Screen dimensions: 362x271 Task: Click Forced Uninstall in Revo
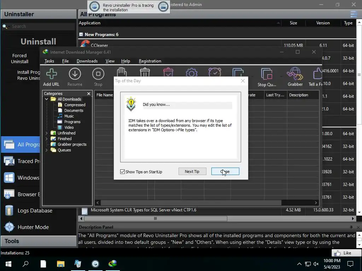pos(20,59)
